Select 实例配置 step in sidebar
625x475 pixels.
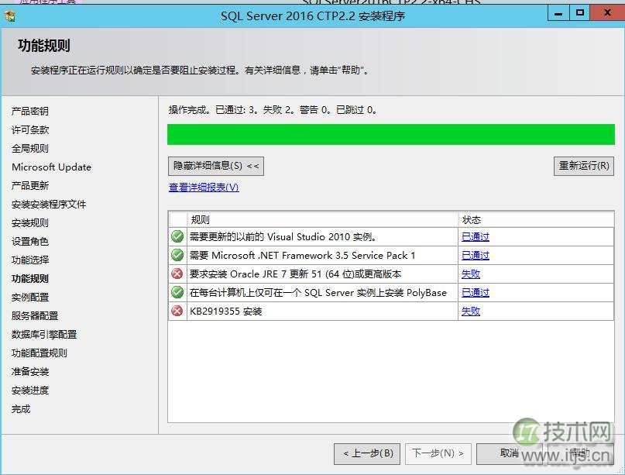click(30, 297)
